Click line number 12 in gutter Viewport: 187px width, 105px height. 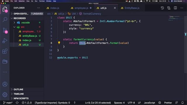point(51,57)
